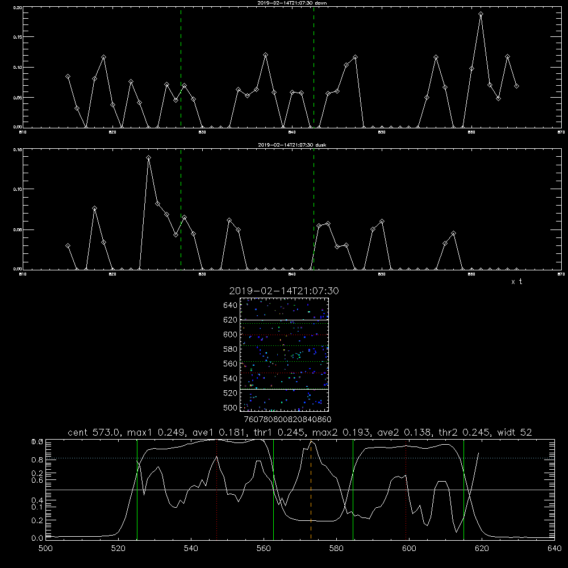Click the green vertical line near 615 in the bottom plot
The width and height of the screenshot is (568, 568).
pos(463,489)
